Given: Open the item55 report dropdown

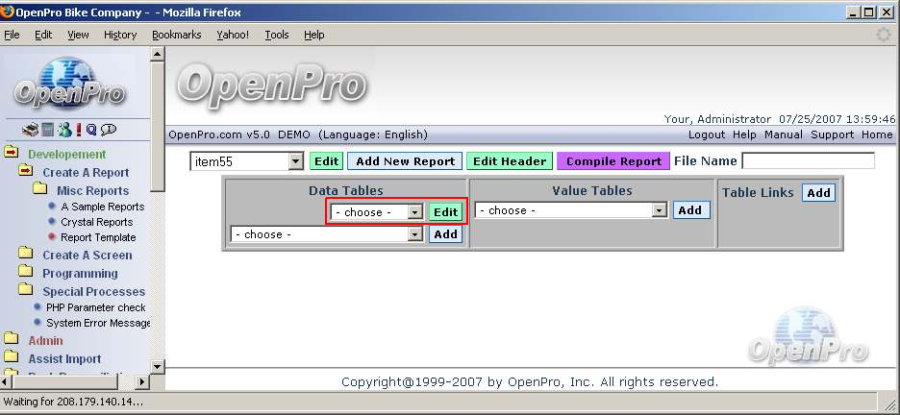Looking at the screenshot, I should click(295, 162).
